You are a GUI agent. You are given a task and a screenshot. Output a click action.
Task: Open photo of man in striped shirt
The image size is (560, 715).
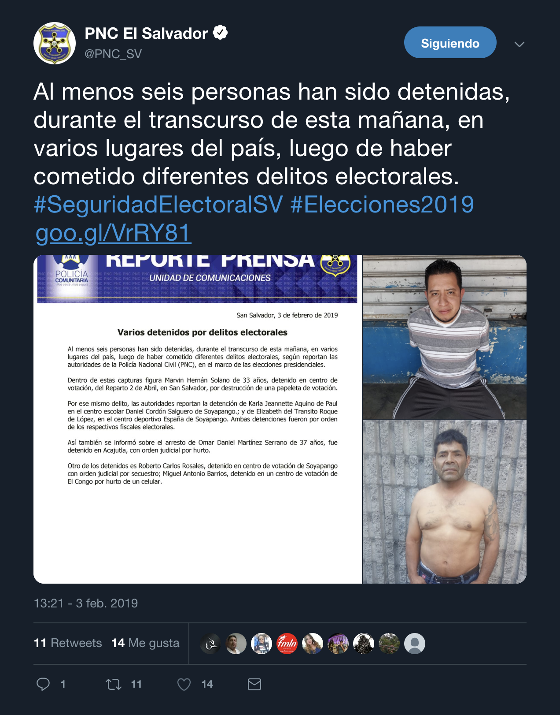(x=445, y=337)
